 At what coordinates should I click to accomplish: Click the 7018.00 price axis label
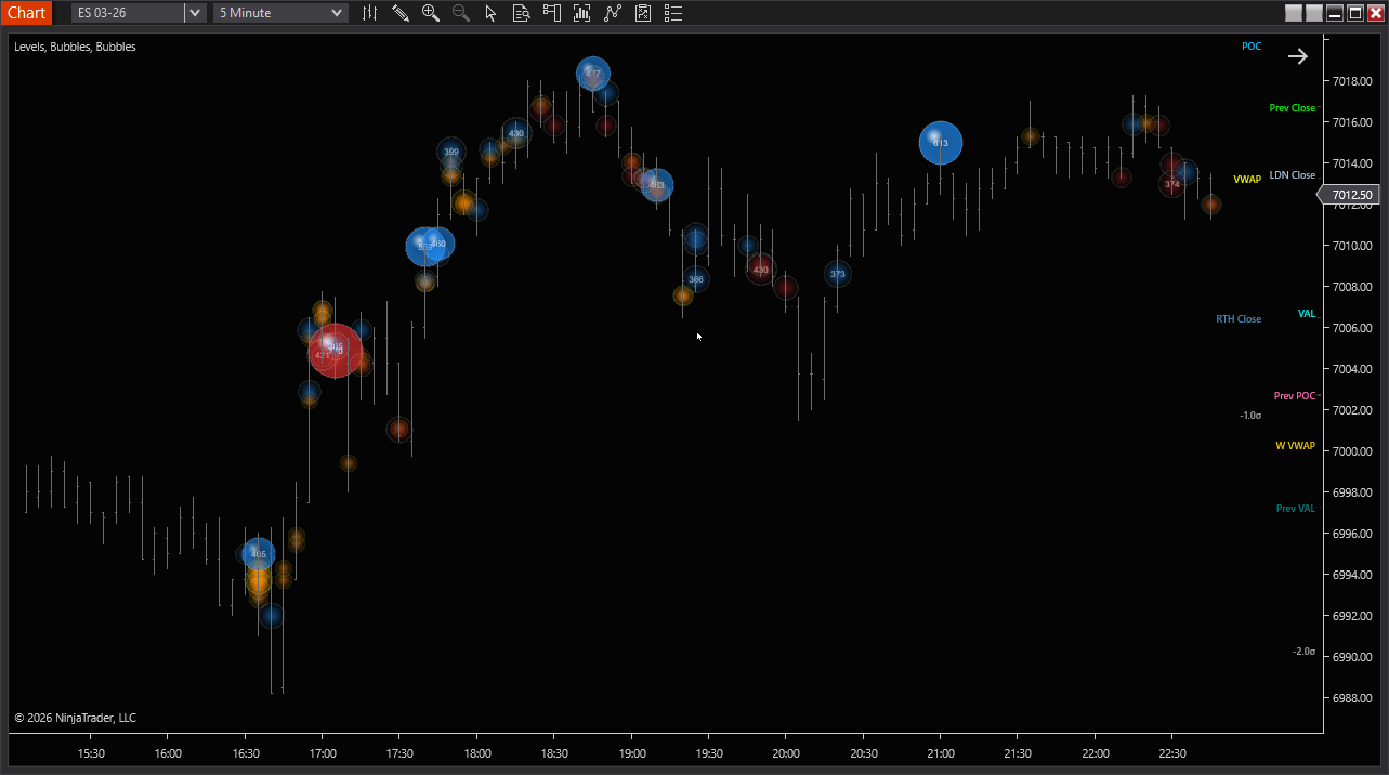(x=1352, y=81)
